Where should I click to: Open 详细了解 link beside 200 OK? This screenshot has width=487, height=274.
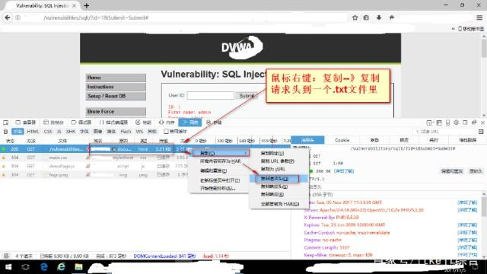pos(343,171)
